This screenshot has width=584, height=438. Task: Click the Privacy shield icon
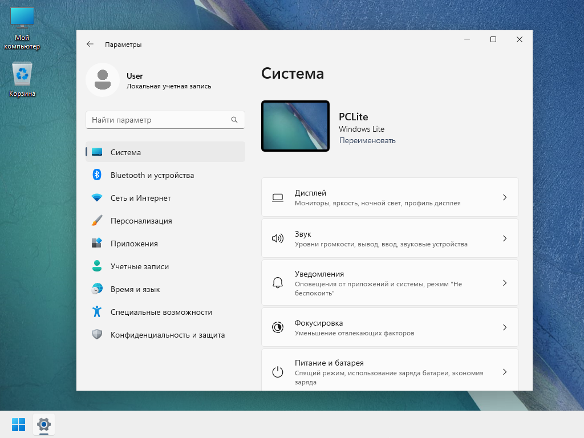click(97, 335)
